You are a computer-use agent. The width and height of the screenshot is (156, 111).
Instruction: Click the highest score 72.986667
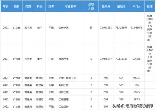(106, 59)
